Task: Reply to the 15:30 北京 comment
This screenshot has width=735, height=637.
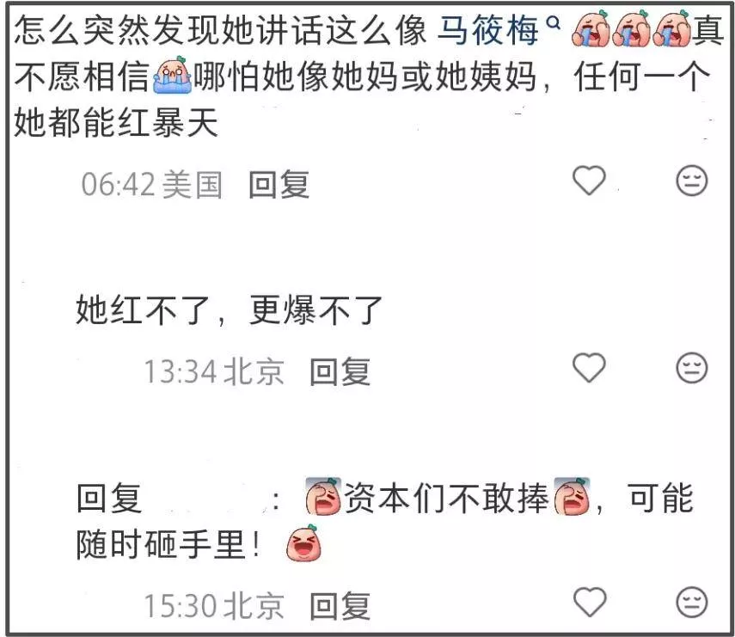Action: pyautogui.click(x=340, y=605)
